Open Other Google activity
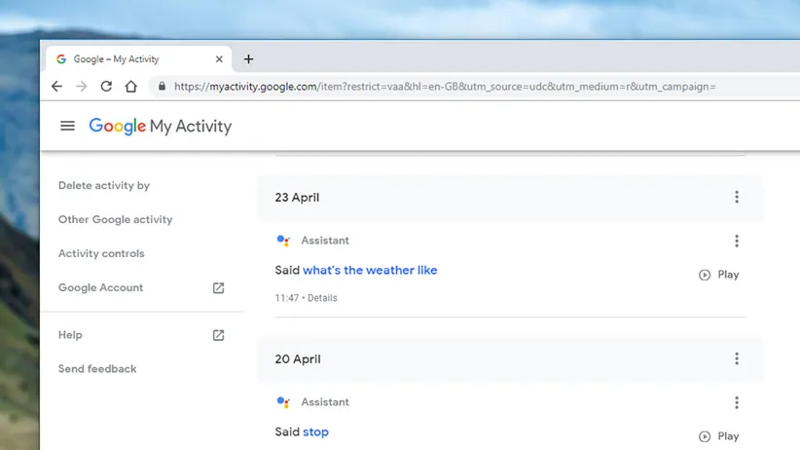The image size is (800, 450). pyautogui.click(x=115, y=220)
